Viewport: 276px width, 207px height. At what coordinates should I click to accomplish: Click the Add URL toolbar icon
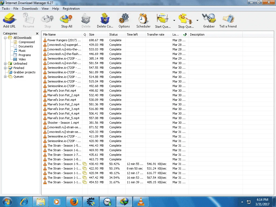pyautogui.click(x=9, y=20)
